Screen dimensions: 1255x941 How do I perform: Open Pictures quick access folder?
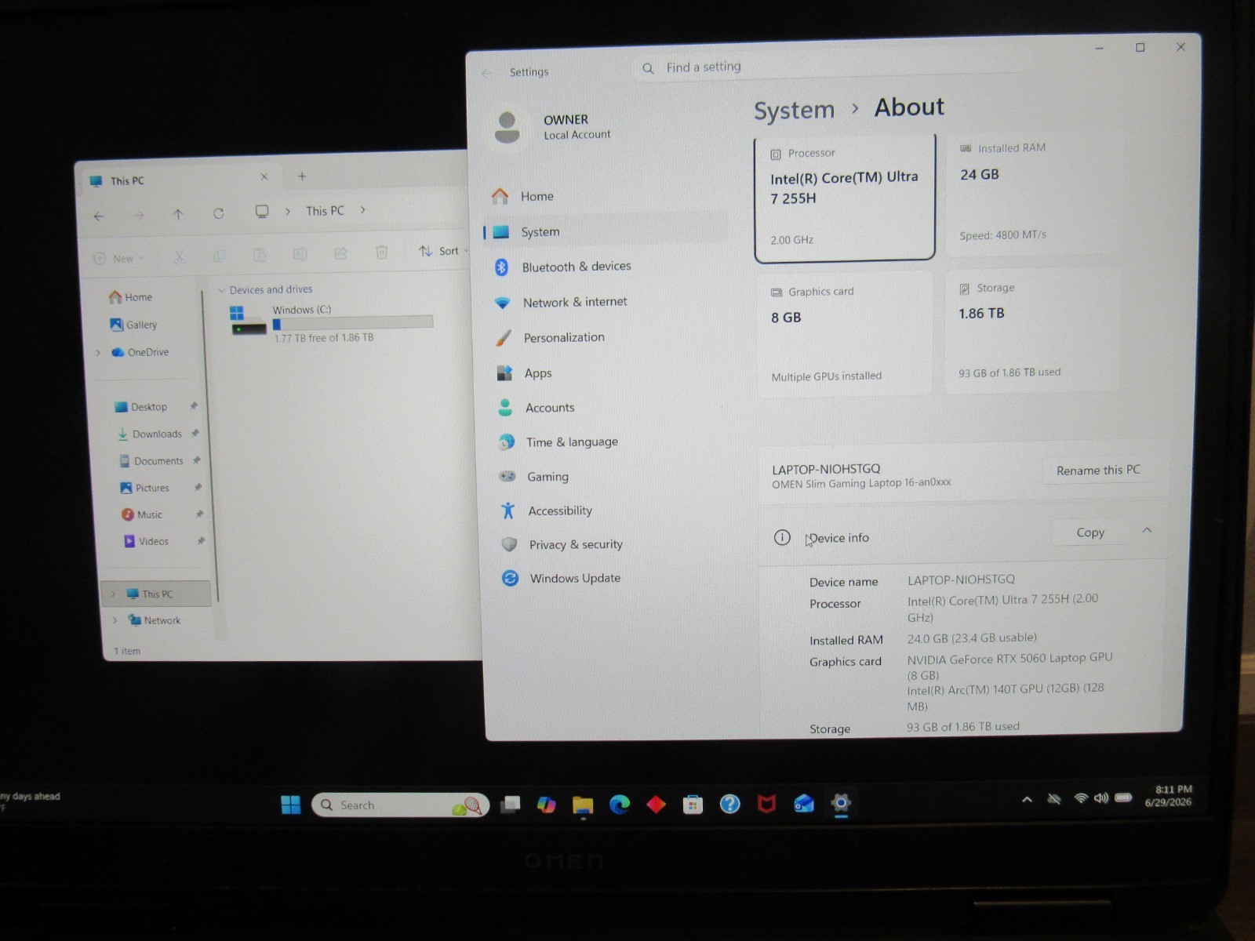[144, 488]
